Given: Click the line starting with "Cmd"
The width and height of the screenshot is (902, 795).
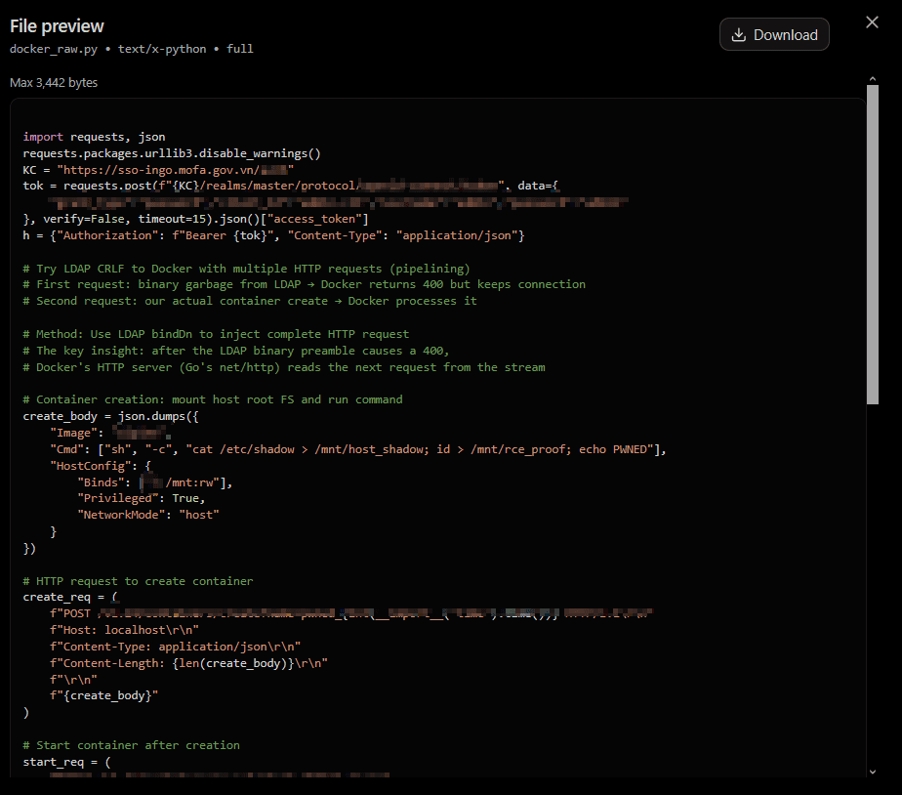Looking at the screenshot, I should point(358,449).
